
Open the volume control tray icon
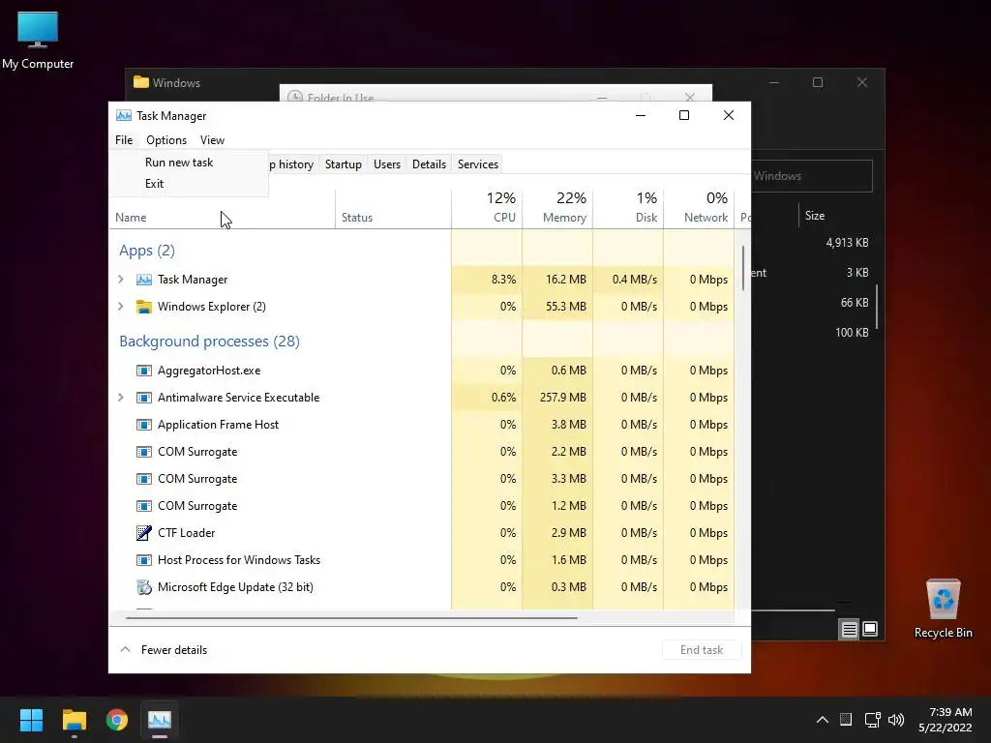(x=896, y=720)
